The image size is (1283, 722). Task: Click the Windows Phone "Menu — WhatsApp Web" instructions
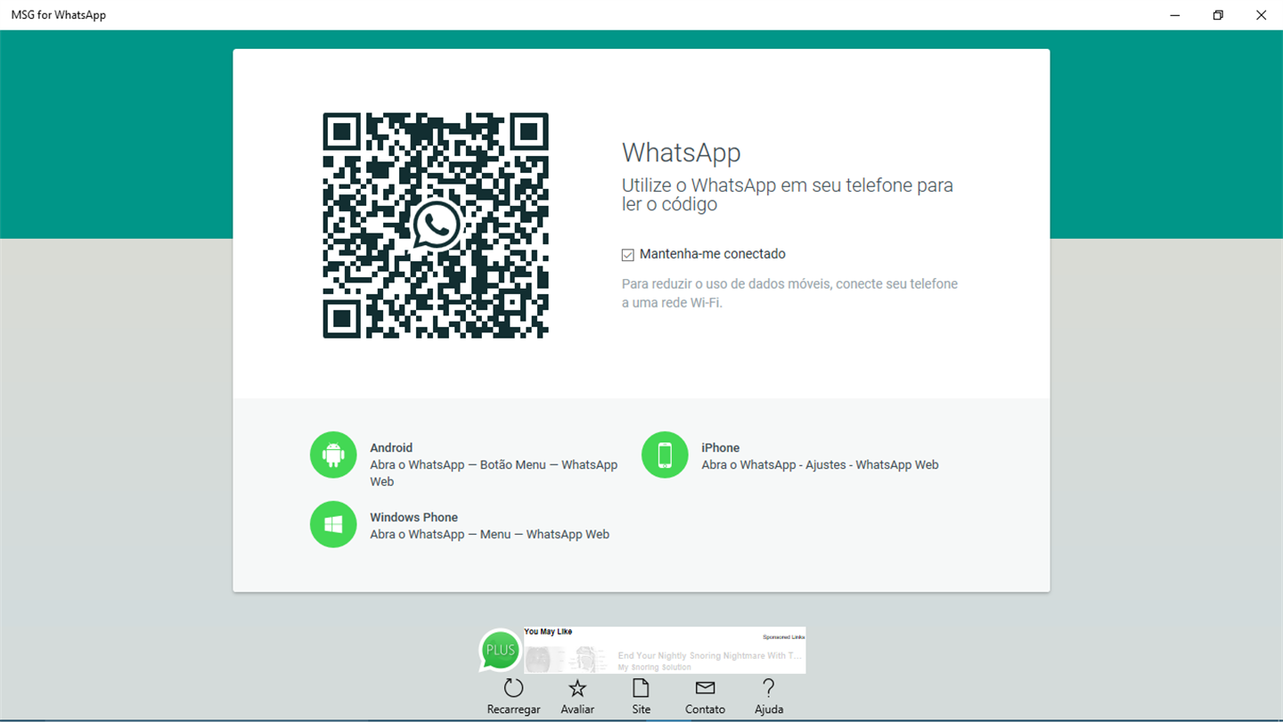click(x=490, y=535)
